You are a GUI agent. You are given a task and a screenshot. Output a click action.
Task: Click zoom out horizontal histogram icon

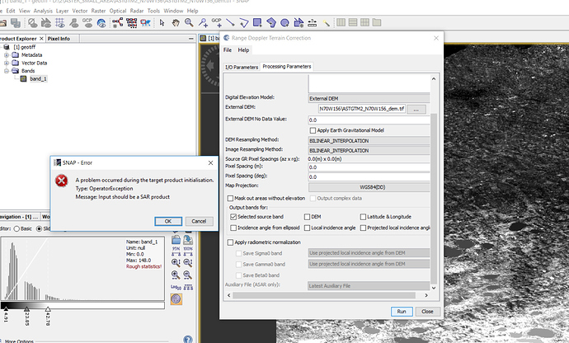pyautogui.click(x=188, y=275)
